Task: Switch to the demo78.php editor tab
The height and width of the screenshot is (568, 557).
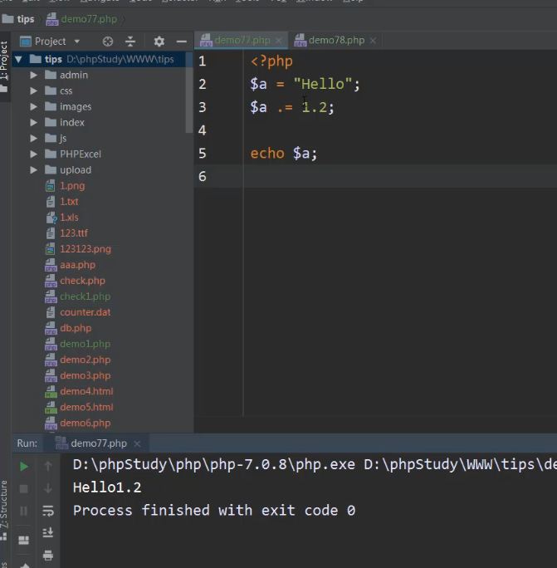Action: pos(335,40)
